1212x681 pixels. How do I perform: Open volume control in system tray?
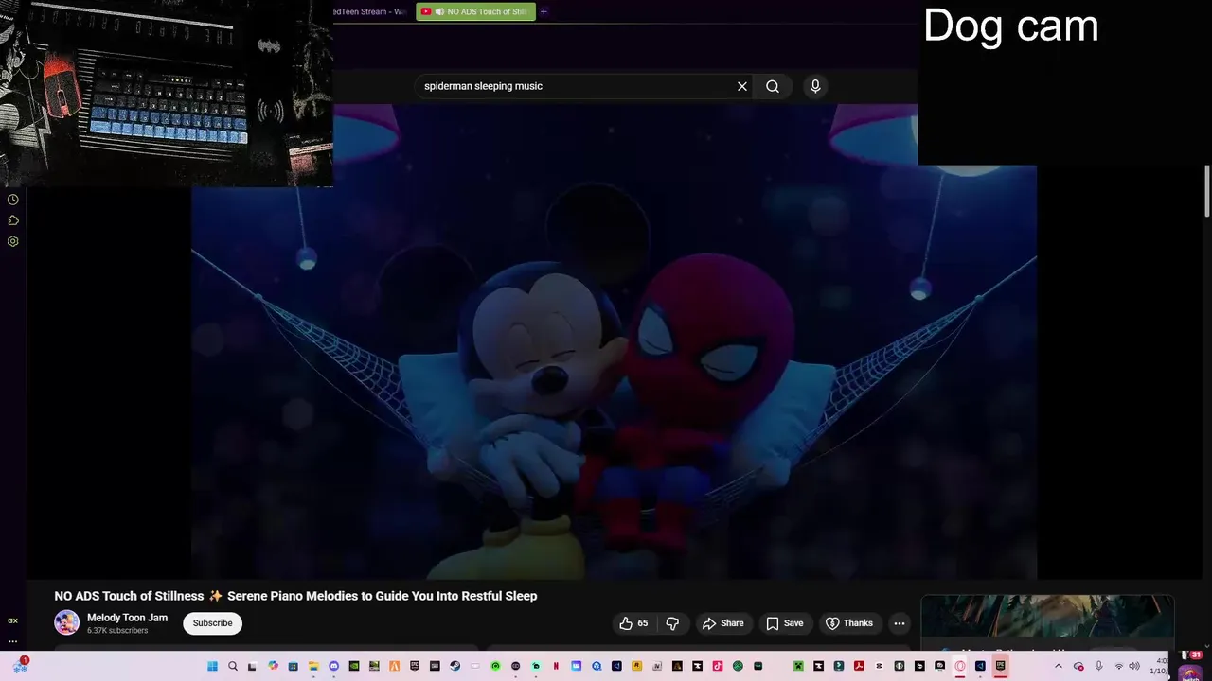(x=1134, y=666)
